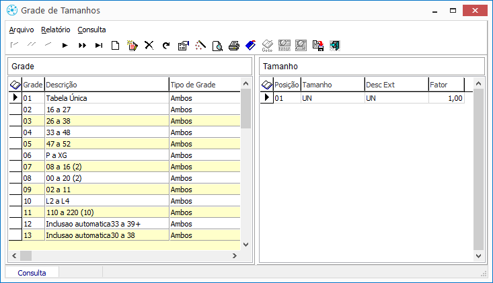
Task: Open print preview magnifier icon
Action: click(217, 46)
